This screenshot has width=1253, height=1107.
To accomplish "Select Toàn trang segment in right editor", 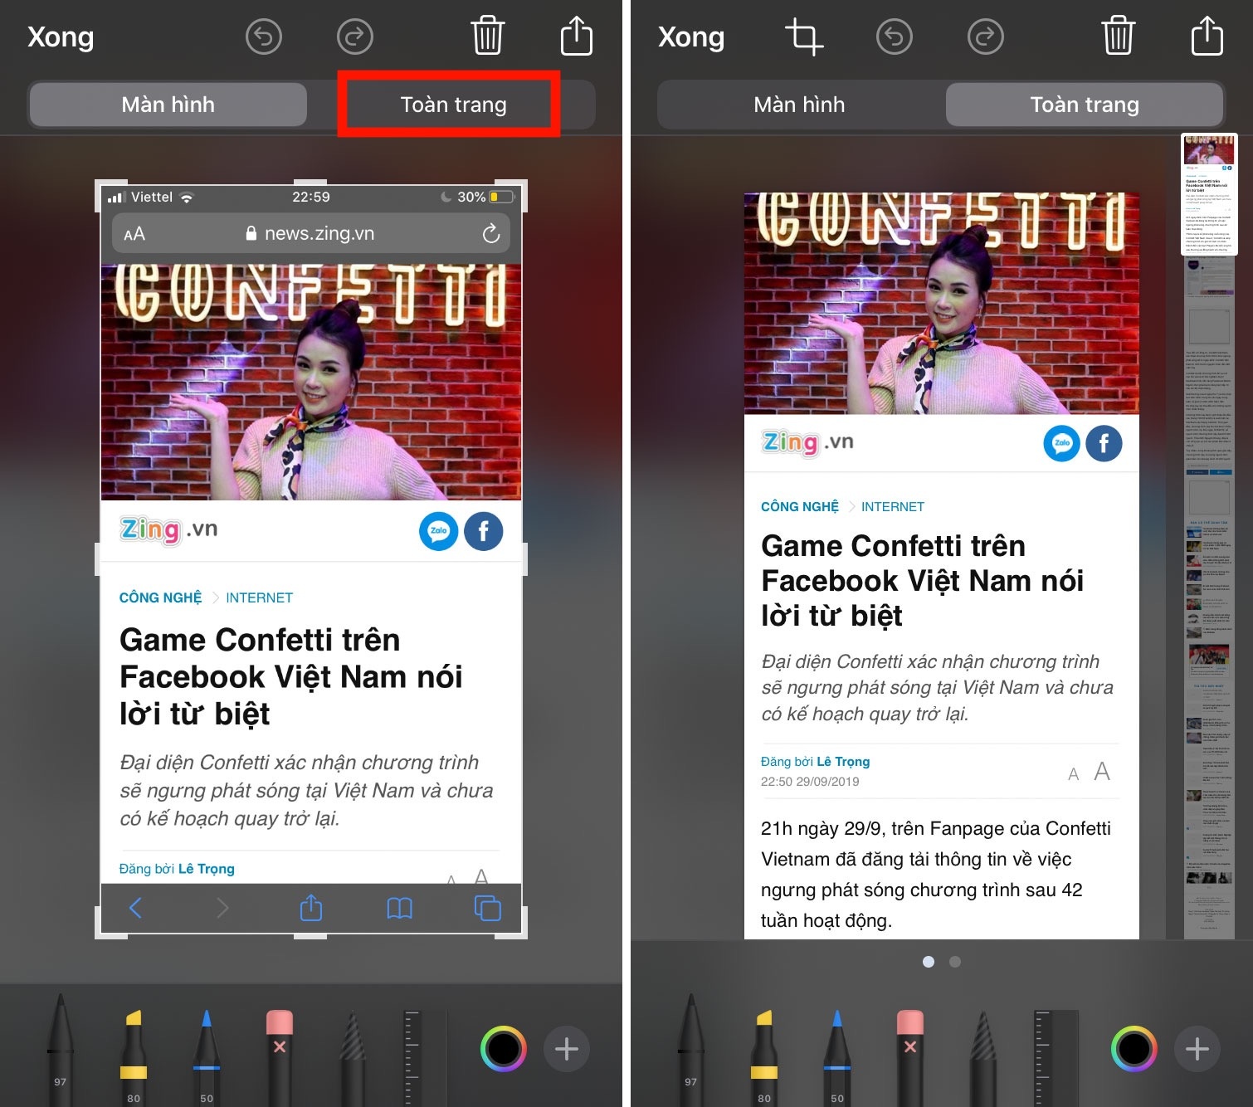I will click(x=1084, y=105).
